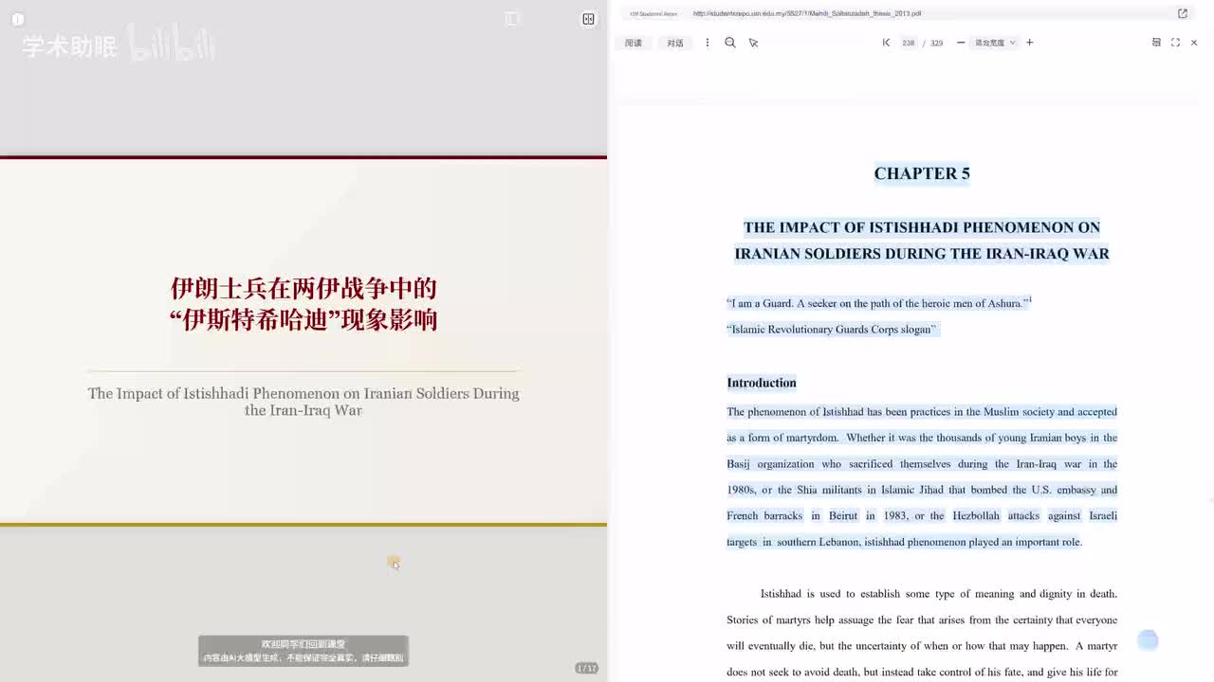
Task: Toggle the split layout icon in slide panel
Action: coord(589,19)
